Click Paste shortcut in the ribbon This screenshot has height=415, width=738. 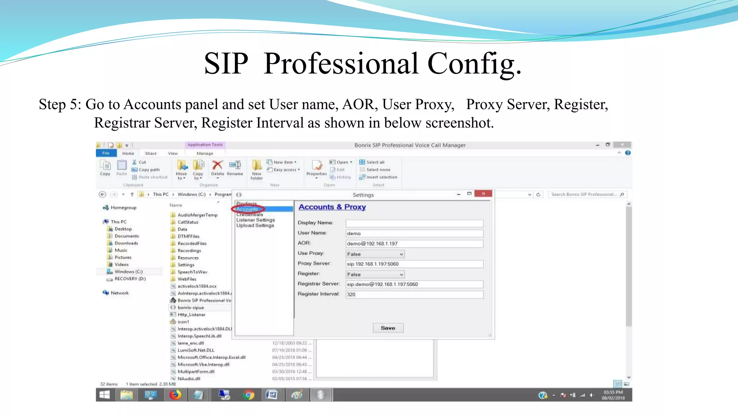[150, 177]
